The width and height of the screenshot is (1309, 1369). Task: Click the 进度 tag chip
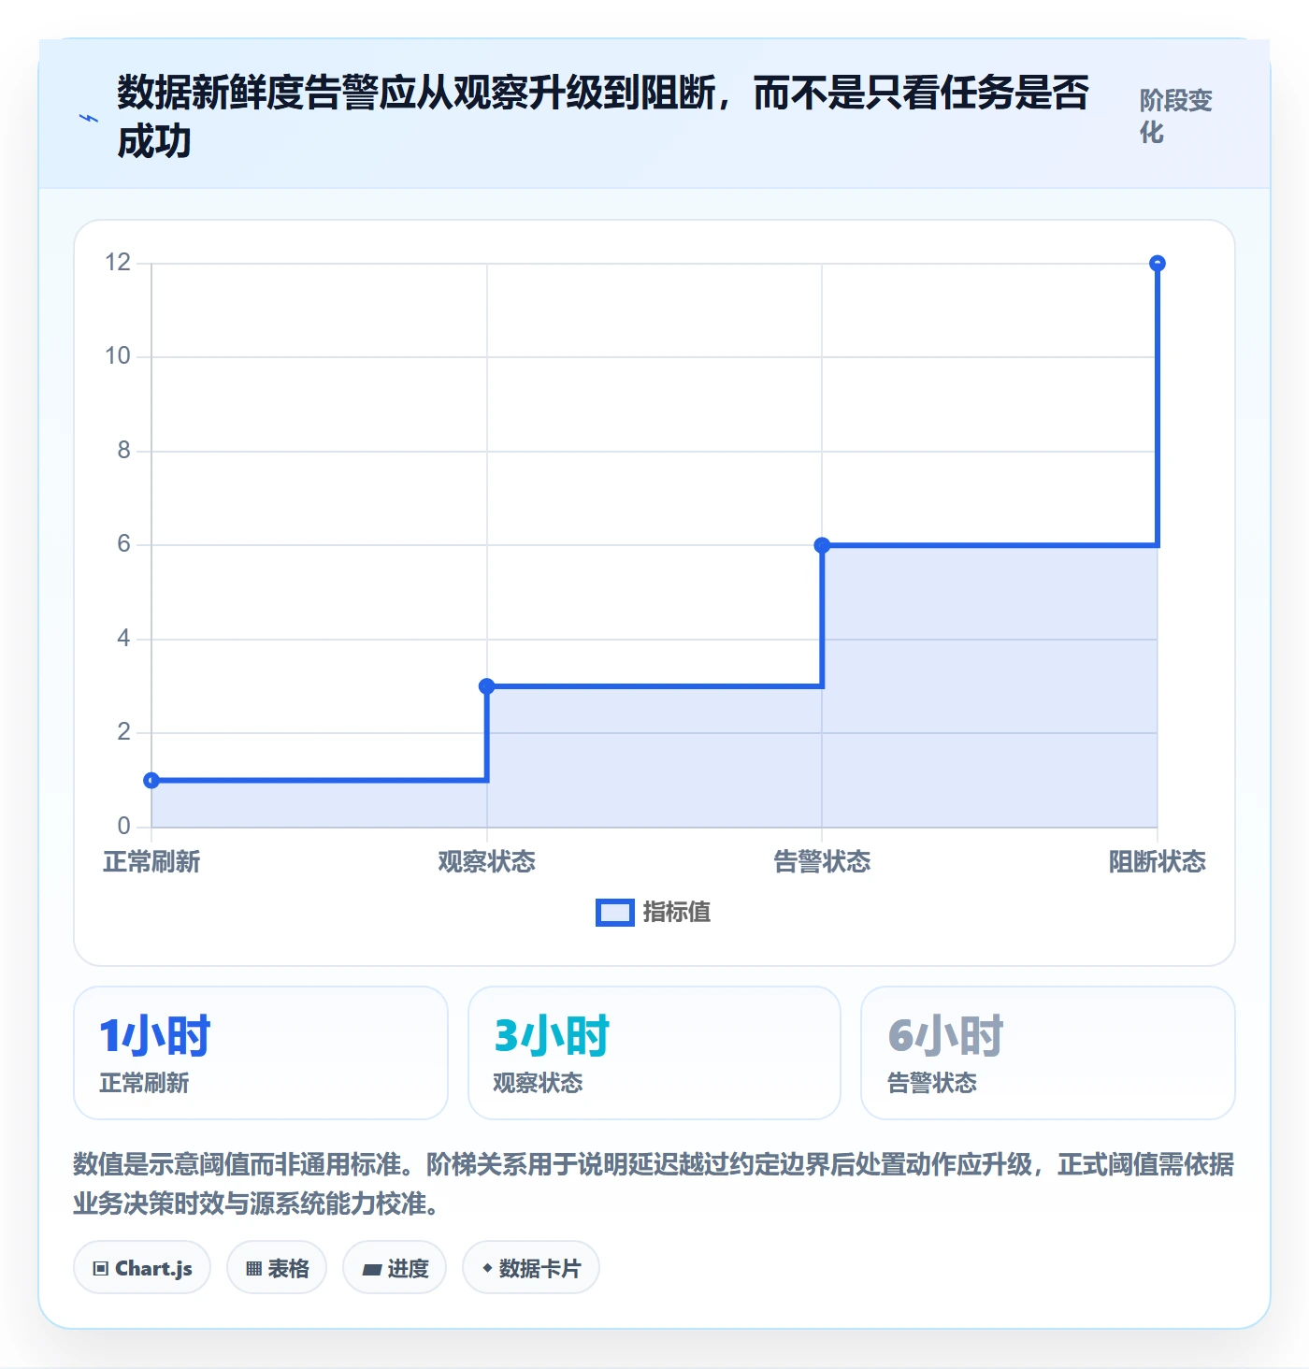[395, 1268]
